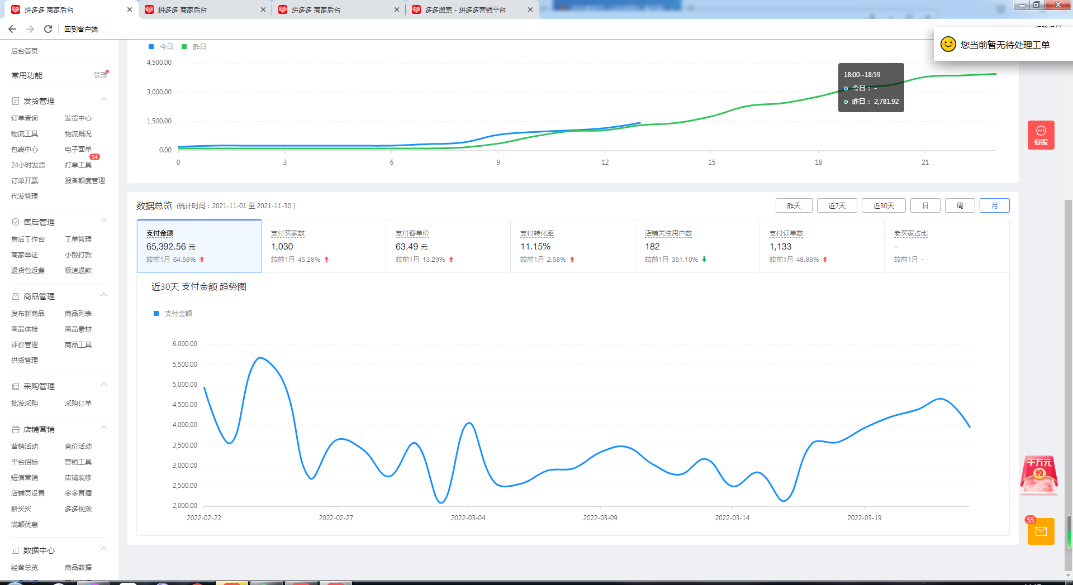The height and width of the screenshot is (585, 1073).
Task: Select the 近30天 time range
Action: pyautogui.click(x=884, y=205)
